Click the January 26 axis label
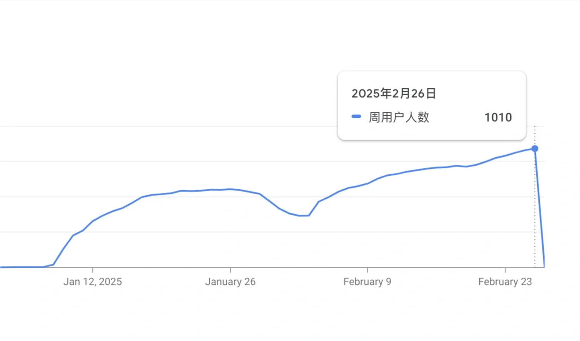Screen dimensions: 580x341 coord(230,281)
